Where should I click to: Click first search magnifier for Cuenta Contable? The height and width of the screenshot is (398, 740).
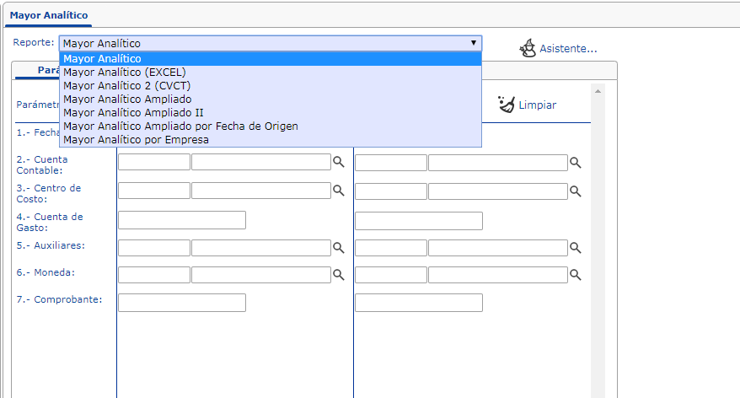338,163
